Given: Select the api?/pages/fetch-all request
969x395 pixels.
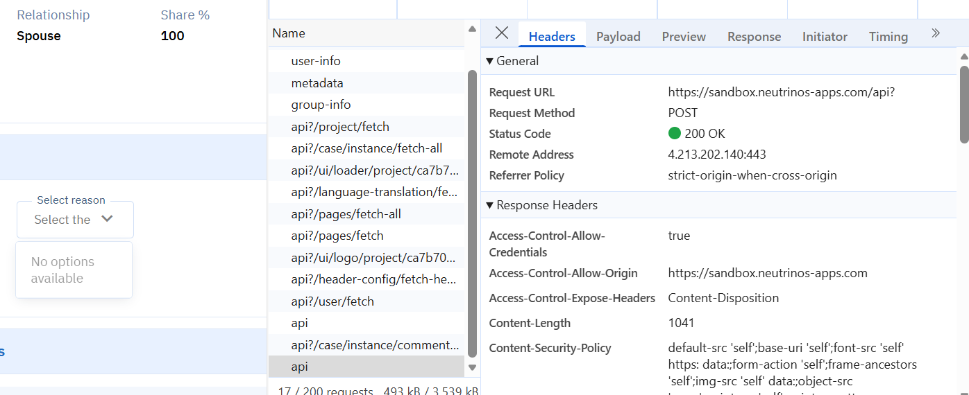Looking at the screenshot, I should pos(366,214).
